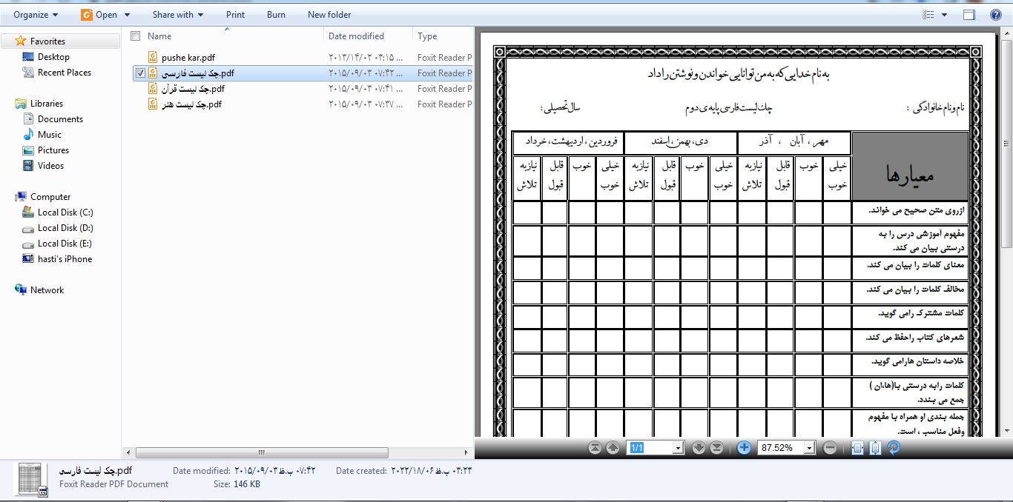Uncheck the چک لیست فارسی.pdf checkbox
The image size is (1013, 502).
(139, 73)
